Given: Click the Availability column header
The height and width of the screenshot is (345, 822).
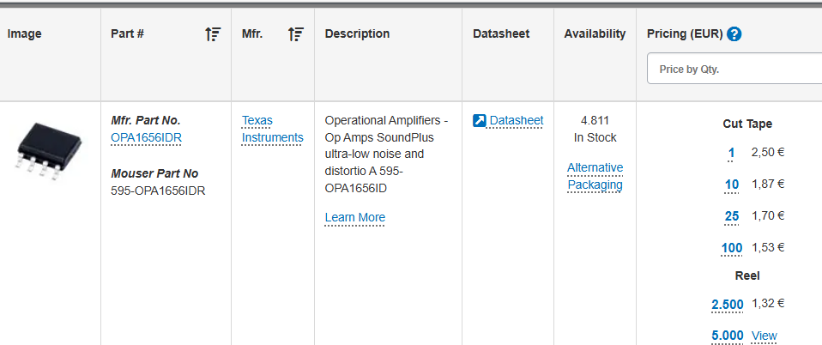Looking at the screenshot, I should 595,34.
